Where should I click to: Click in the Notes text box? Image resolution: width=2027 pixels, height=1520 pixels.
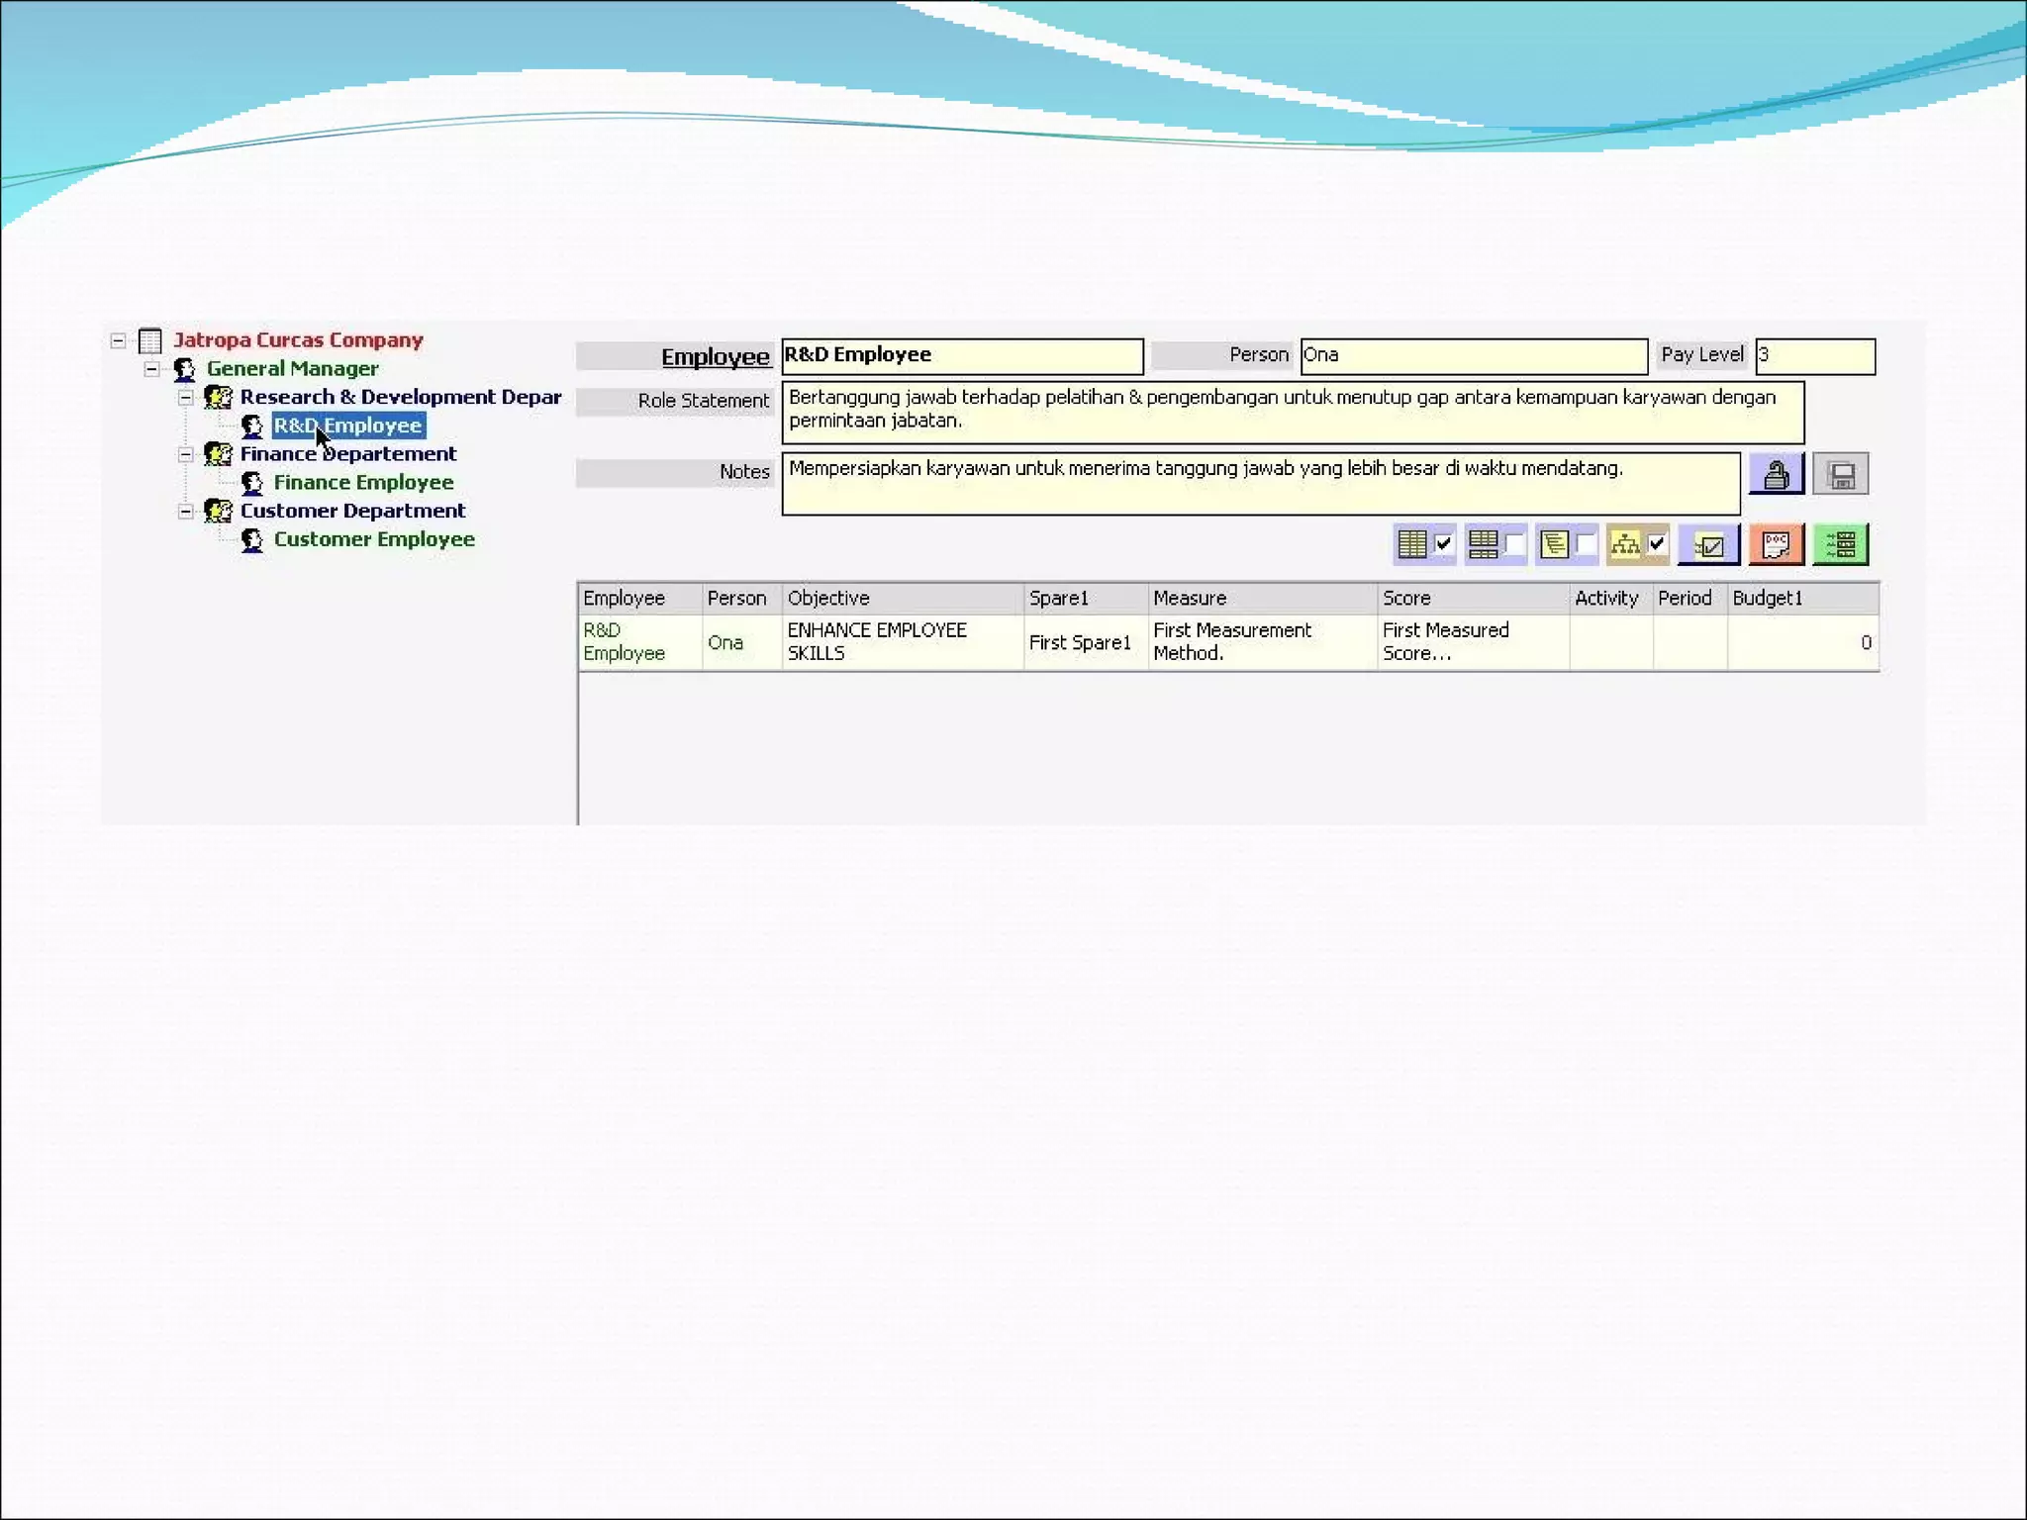coord(1259,484)
